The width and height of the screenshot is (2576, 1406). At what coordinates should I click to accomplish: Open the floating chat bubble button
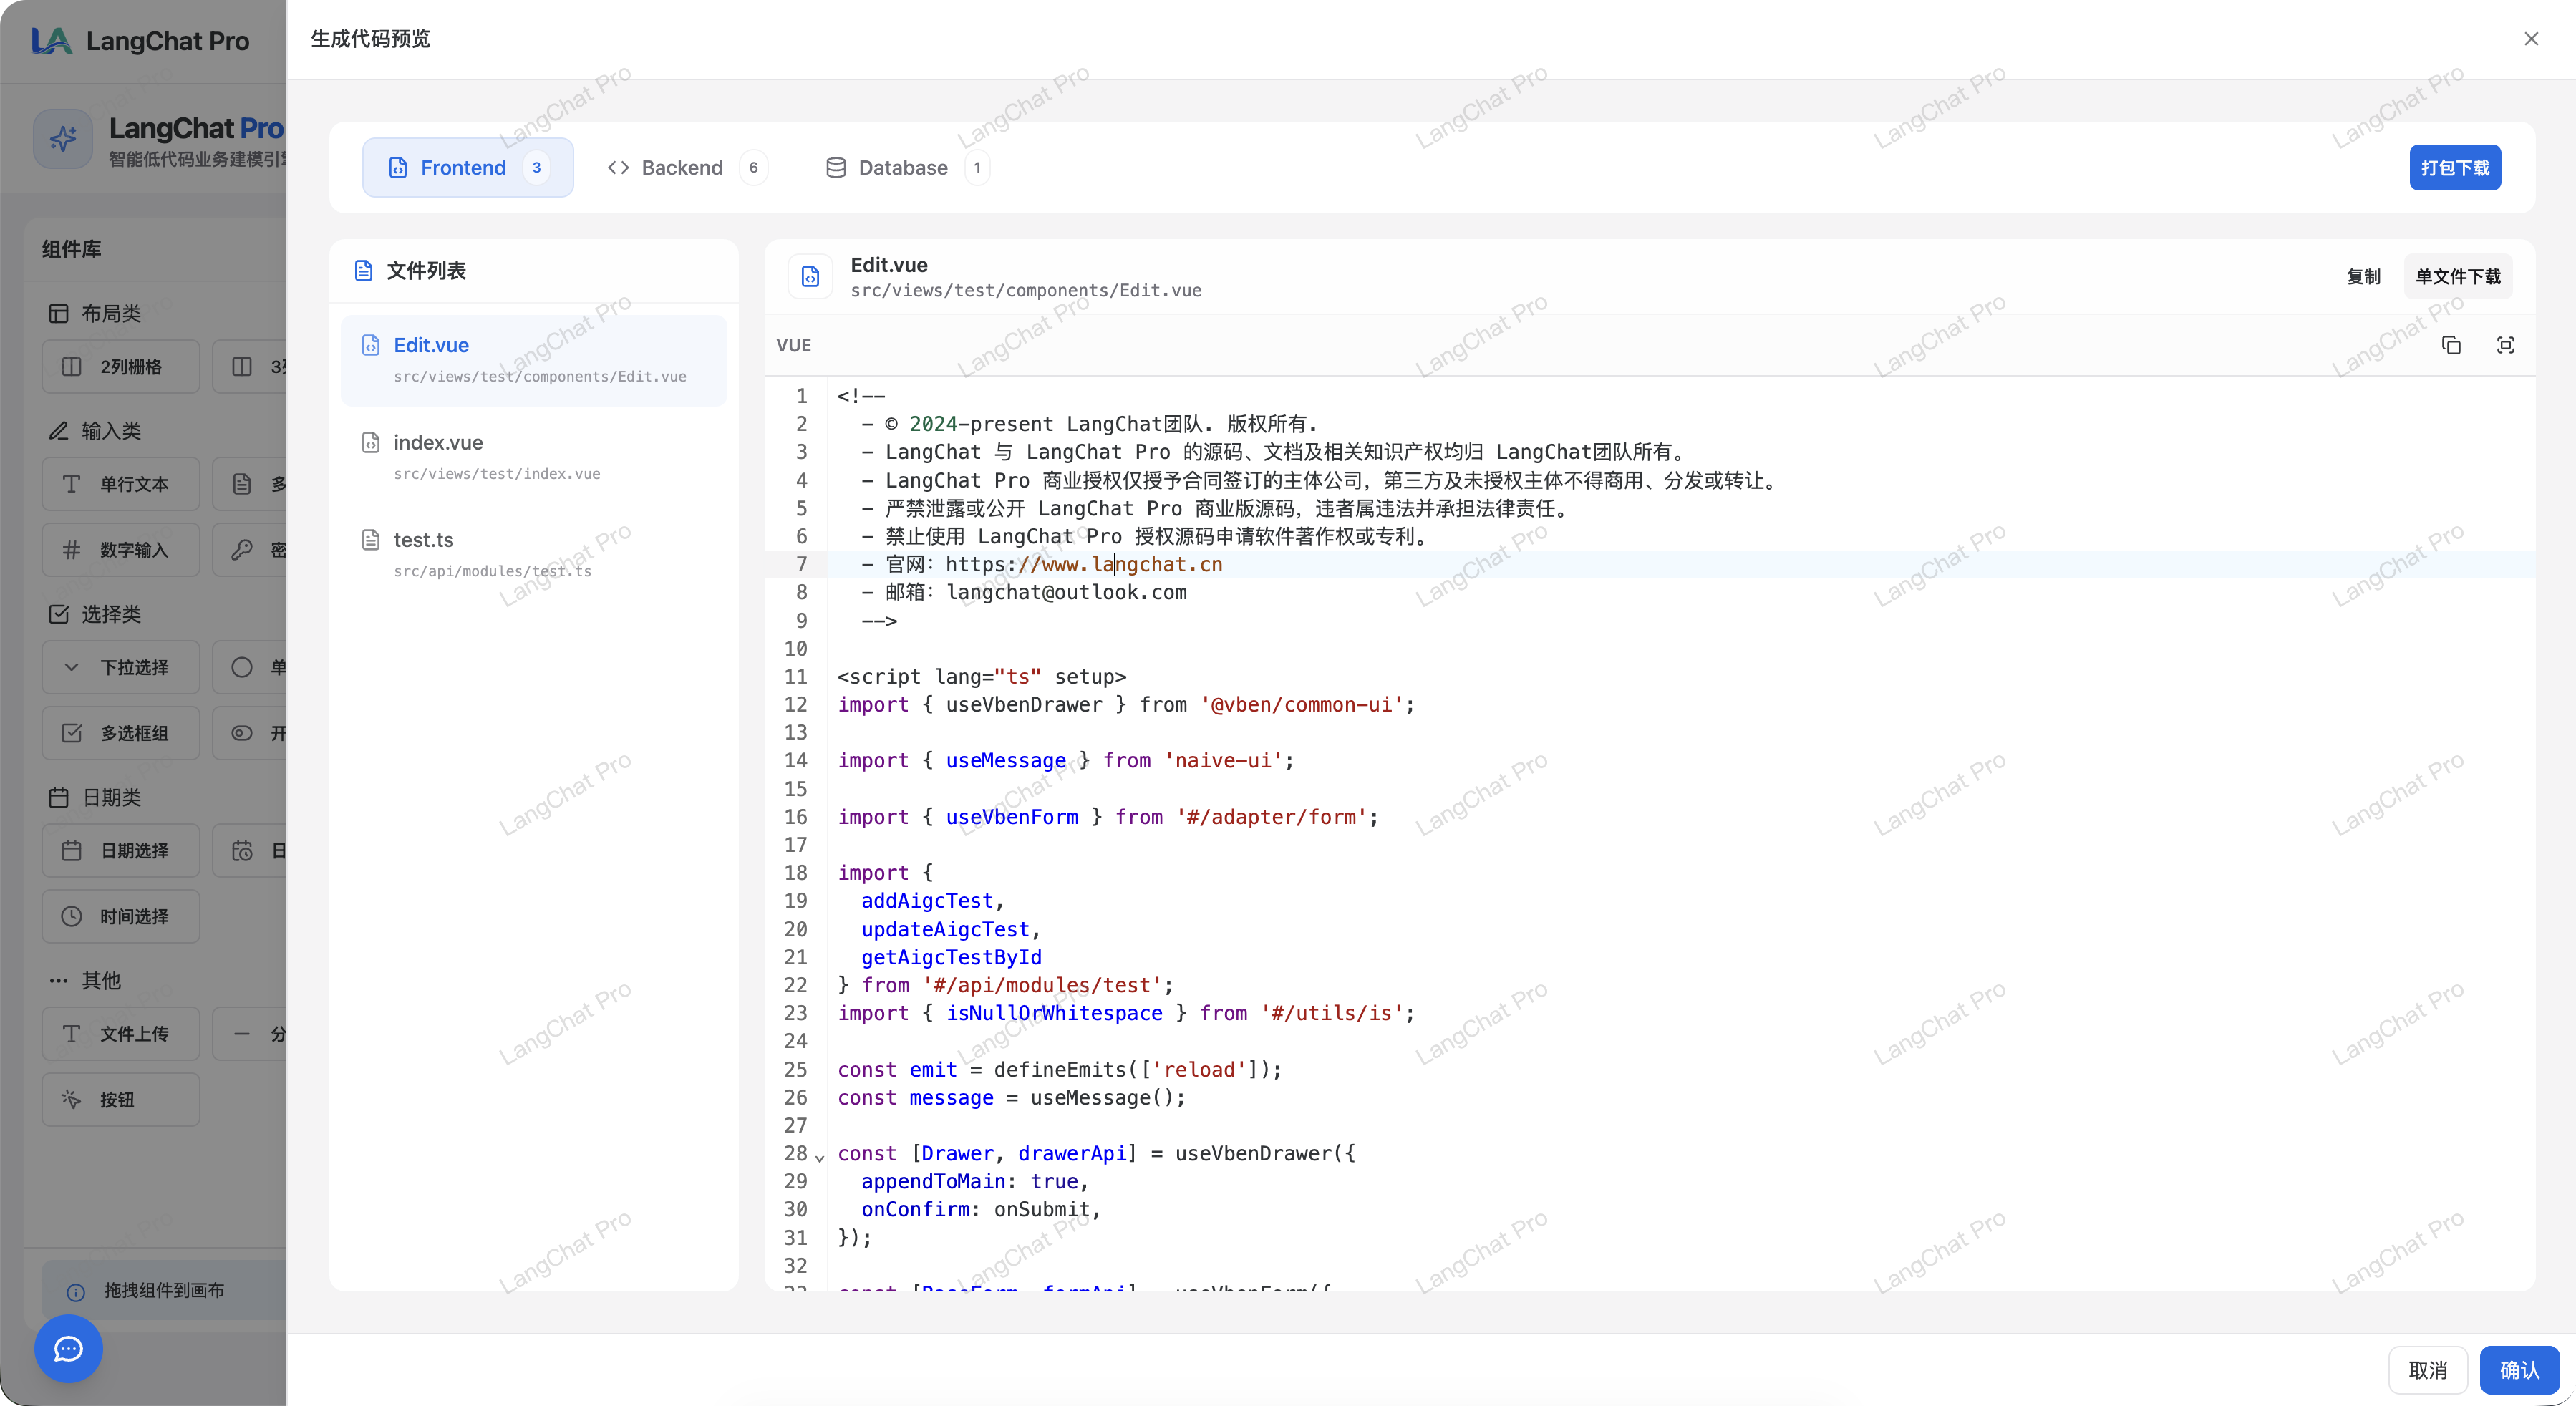tap(68, 1348)
